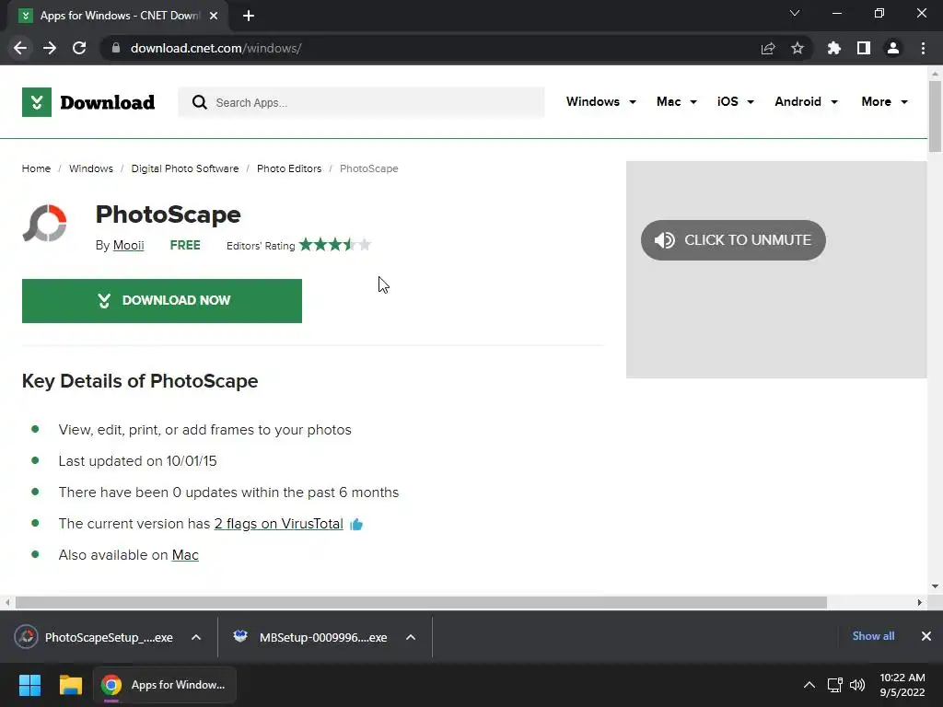943x707 pixels.
Task: Open a new tab with the plus button
Action: (x=249, y=16)
